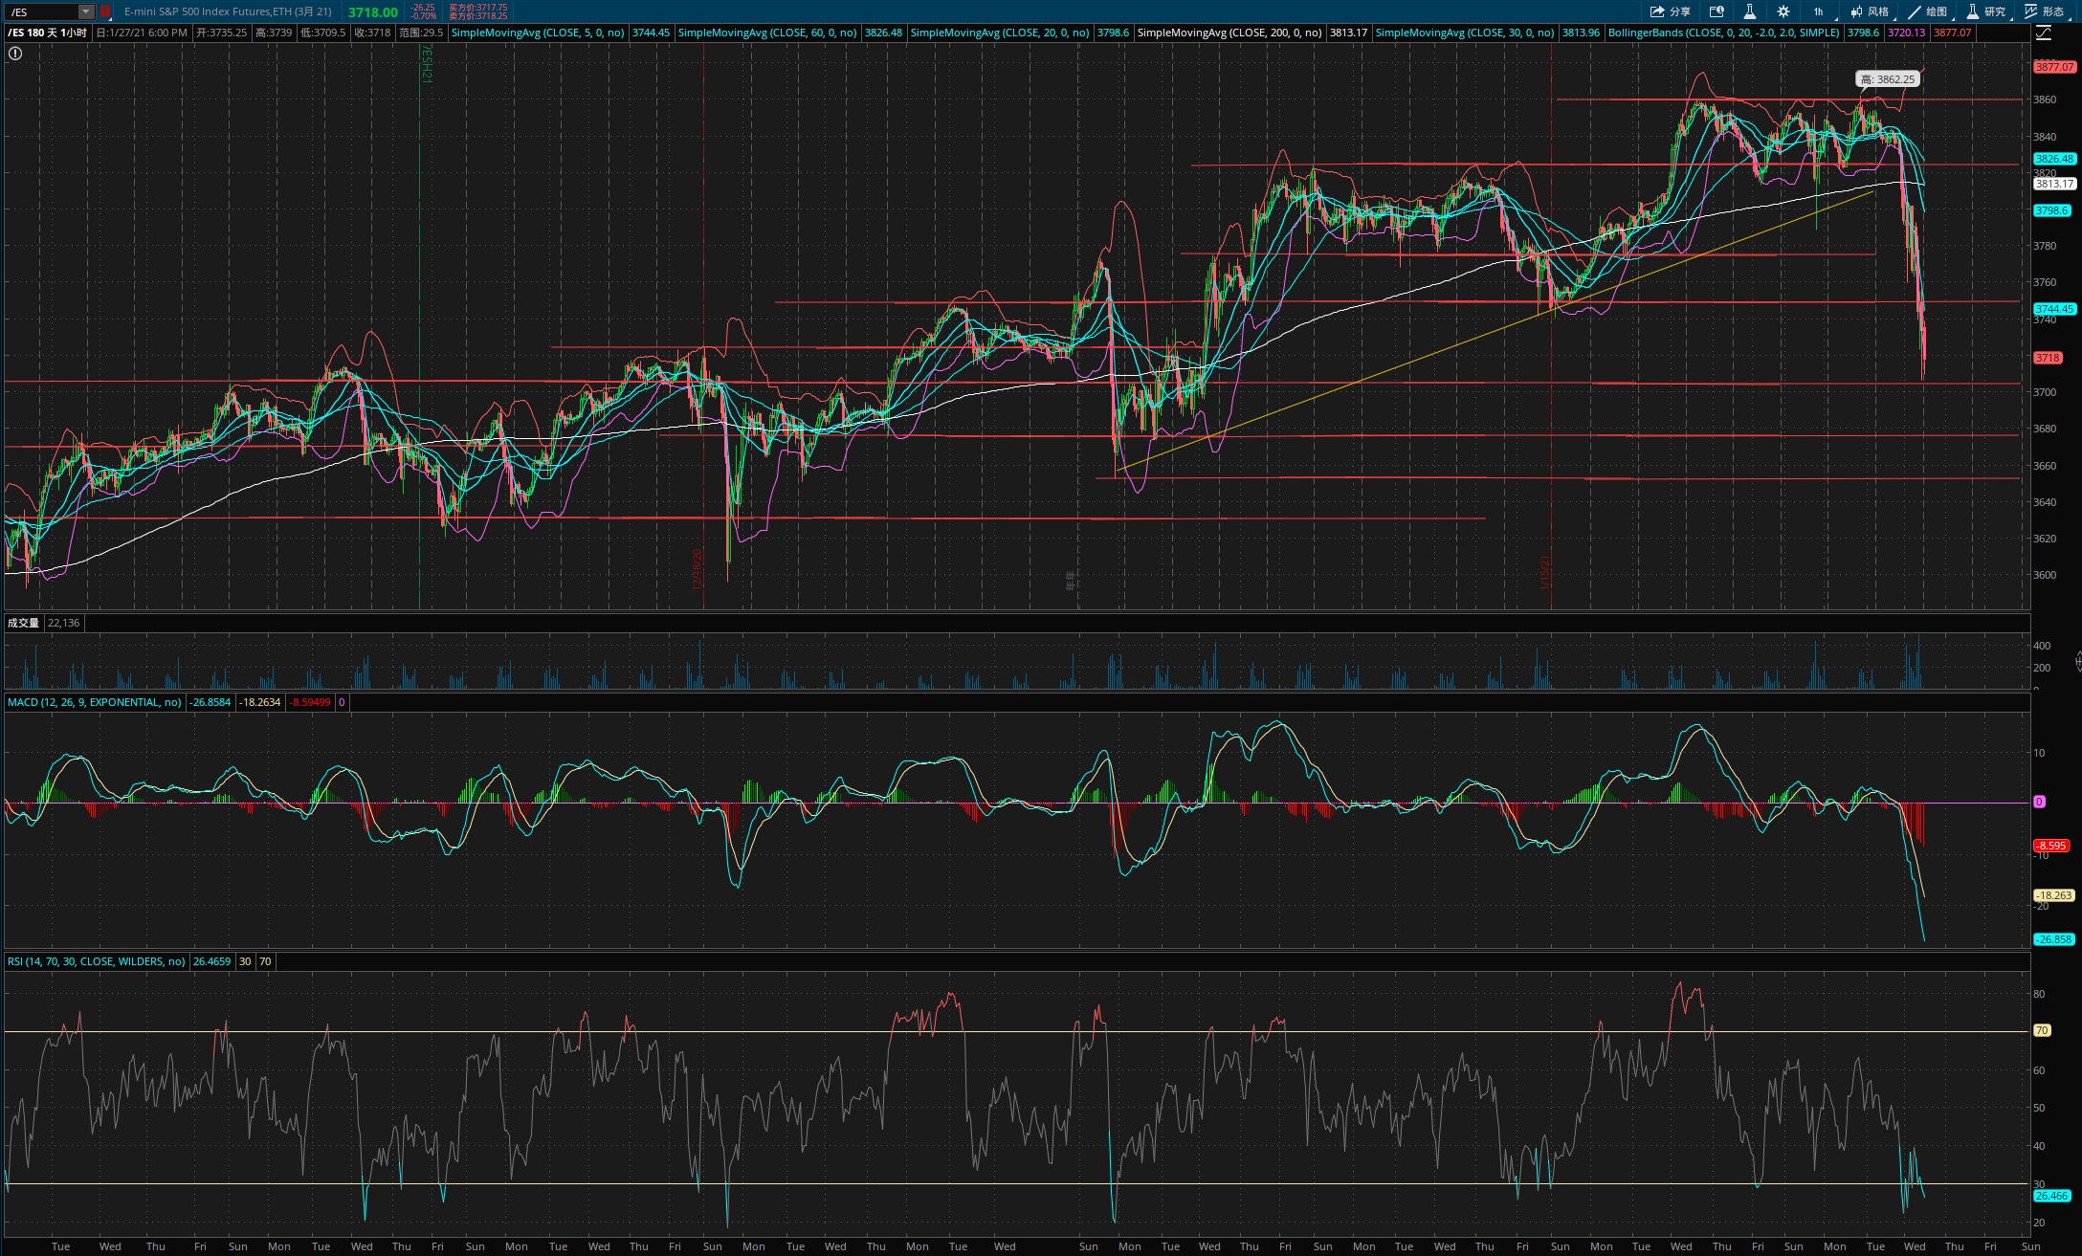
Task: Click the MACD study label
Action: click(94, 702)
